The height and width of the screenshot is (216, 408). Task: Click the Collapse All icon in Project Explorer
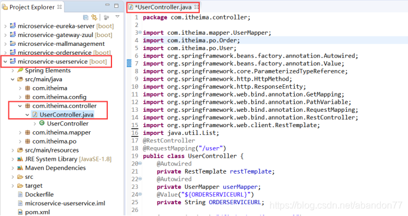coord(85,18)
